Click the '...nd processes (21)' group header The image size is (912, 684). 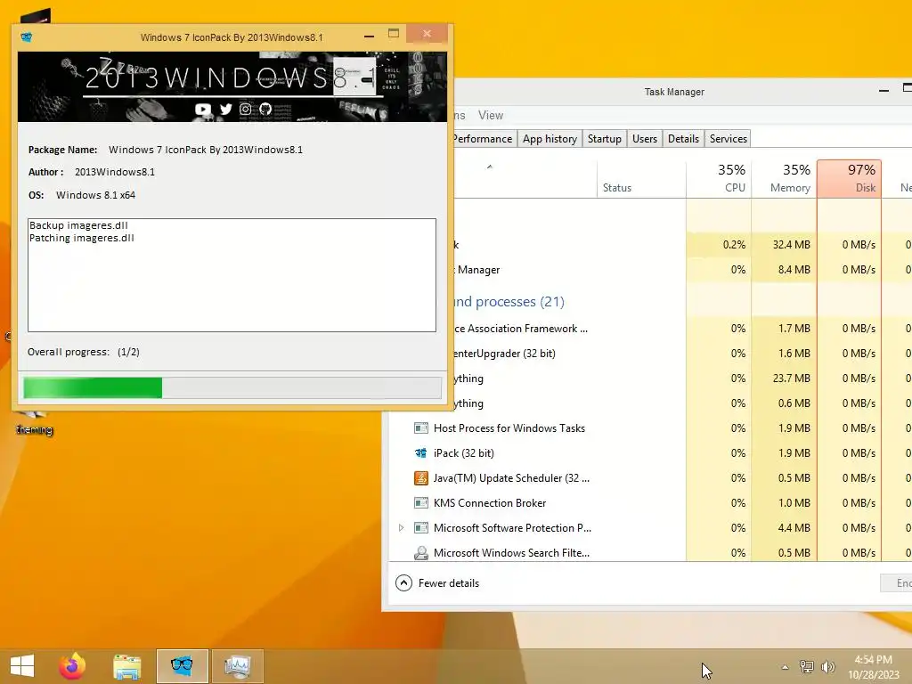tap(509, 302)
